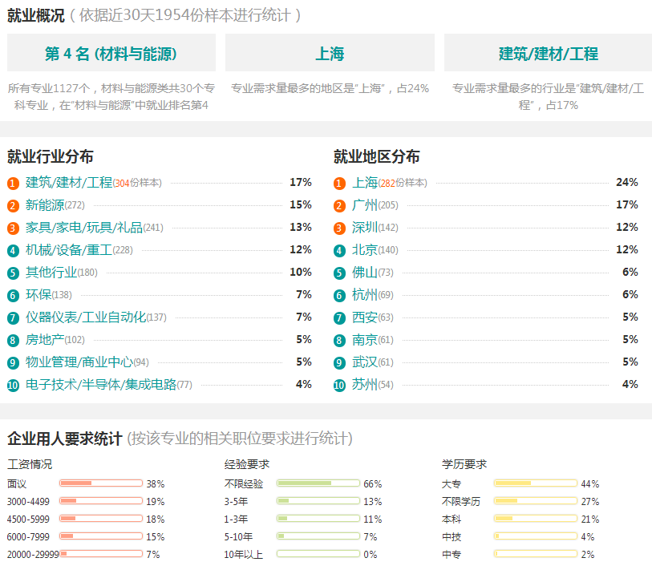Viewport: 652px width, 566px height.
Task: Select the 广州 region link
Action: pos(365,205)
